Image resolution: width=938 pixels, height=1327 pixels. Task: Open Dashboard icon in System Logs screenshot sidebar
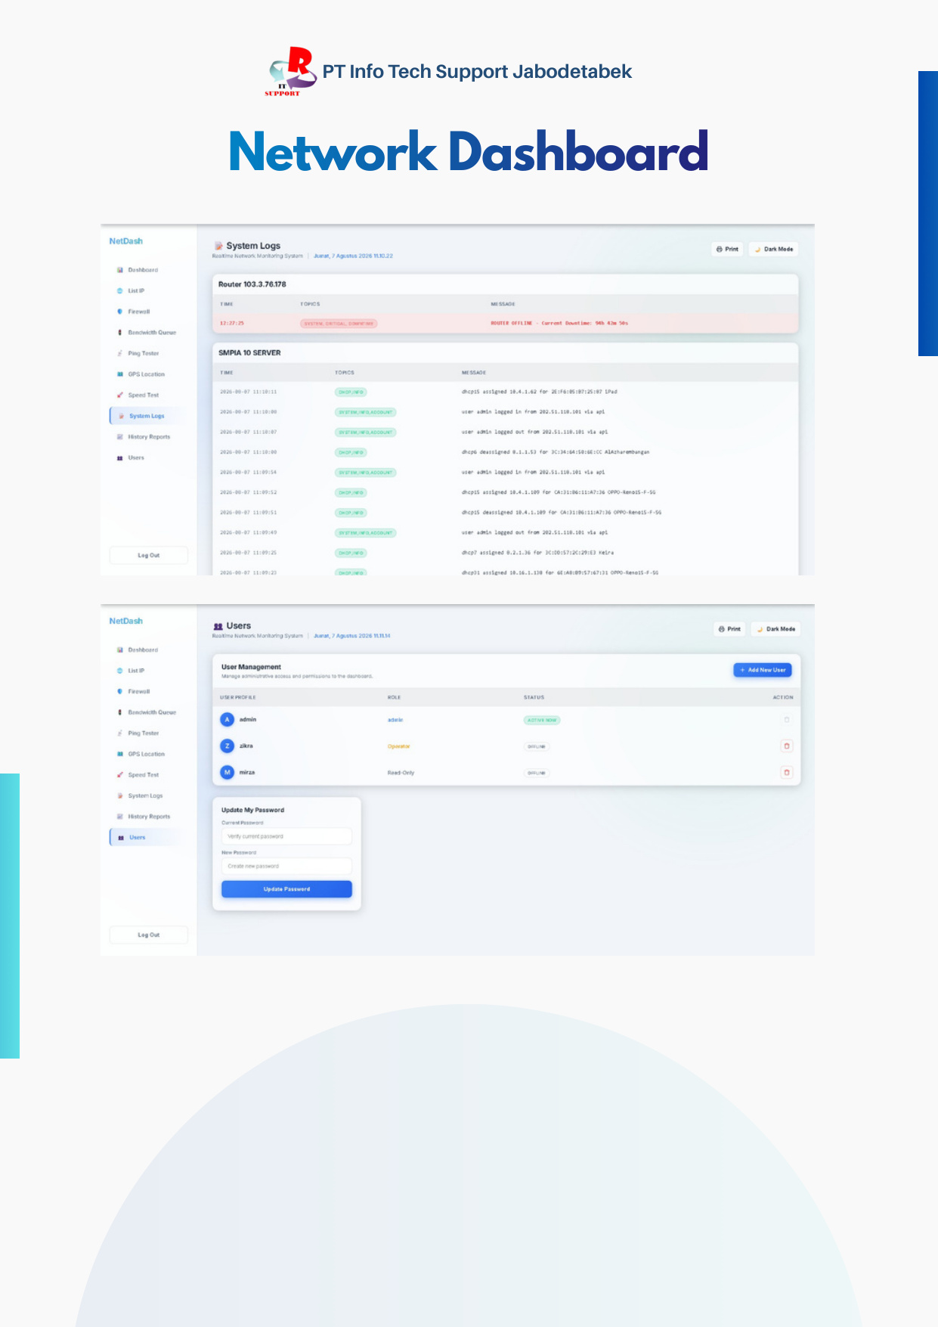point(120,270)
